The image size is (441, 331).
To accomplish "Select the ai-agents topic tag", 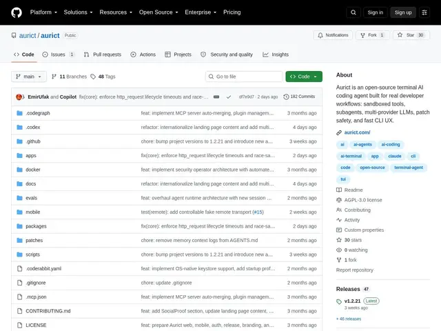I will coord(362,145).
